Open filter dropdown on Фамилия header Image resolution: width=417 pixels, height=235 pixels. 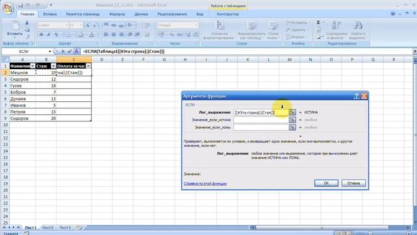(x=33, y=66)
